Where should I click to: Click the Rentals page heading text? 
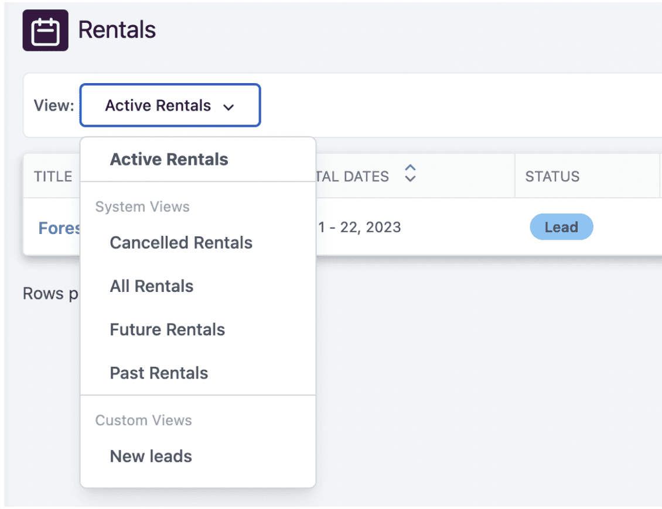click(117, 30)
